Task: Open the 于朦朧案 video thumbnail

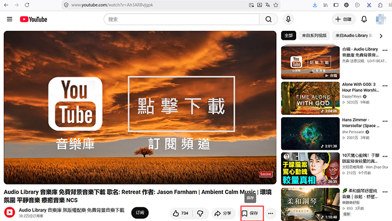Action: coord(310,169)
